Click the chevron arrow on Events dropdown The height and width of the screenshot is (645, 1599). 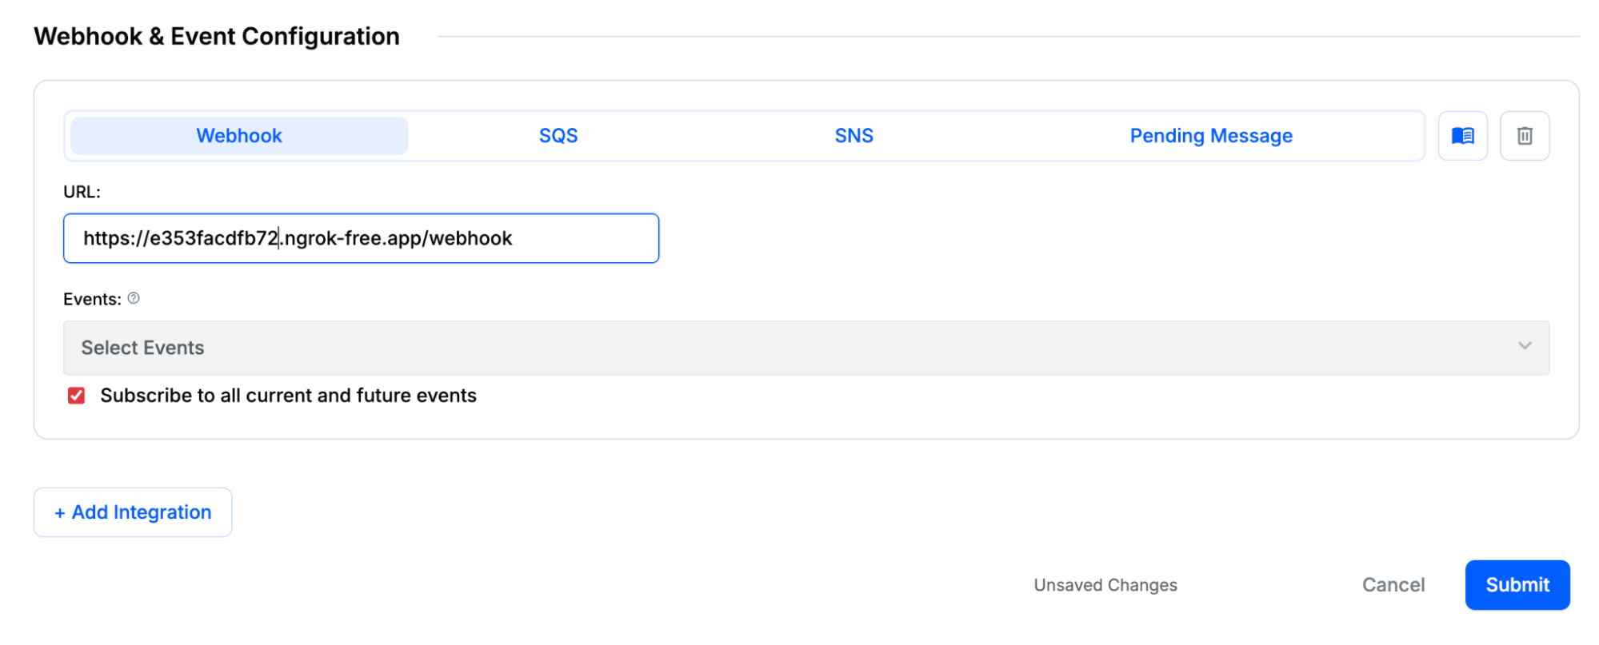[x=1524, y=346]
